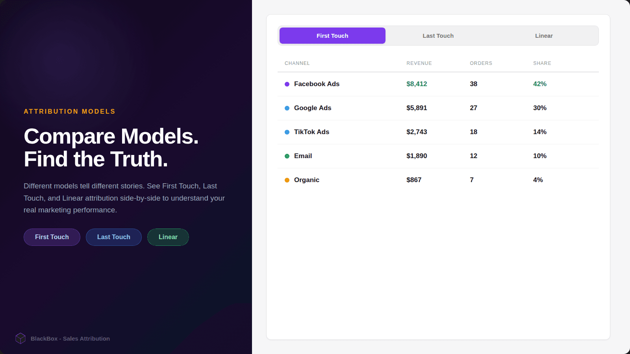The height and width of the screenshot is (354, 630).
Task: Click the orange dot beside Organic
Action: pyautogui.click(x=286, y=180)
